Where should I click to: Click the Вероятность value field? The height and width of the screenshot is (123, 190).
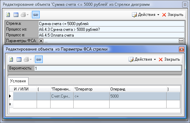(108, 68)
